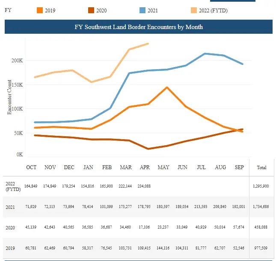This screenshot has height=261, width=276.
Task: Click the FY Southwest Land Border Encounters title
Action: click(138, 27)
